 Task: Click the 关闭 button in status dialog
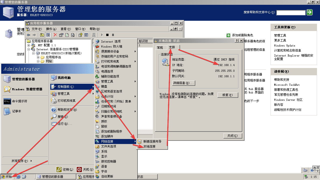232,135
